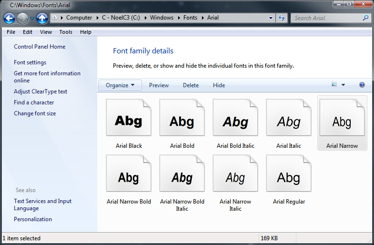
Task: Click the search magnifier icon
Action: tap(365, 18)
